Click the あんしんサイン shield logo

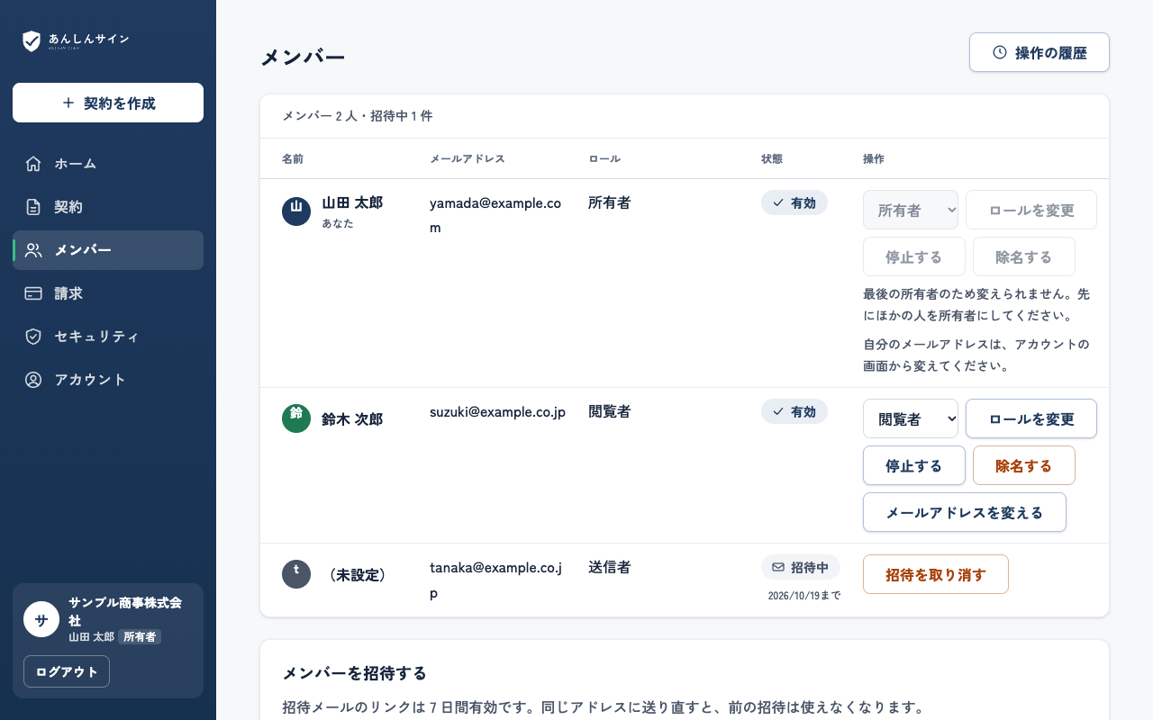click(x=32, y=40)
